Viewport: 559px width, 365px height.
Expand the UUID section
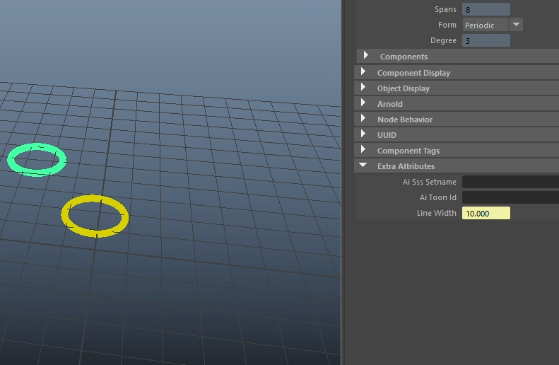[457, 135]
